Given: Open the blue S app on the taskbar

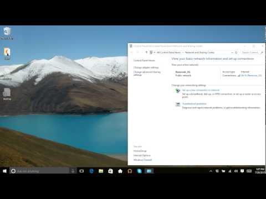Looking at the screenshot, I should point(140,171).
